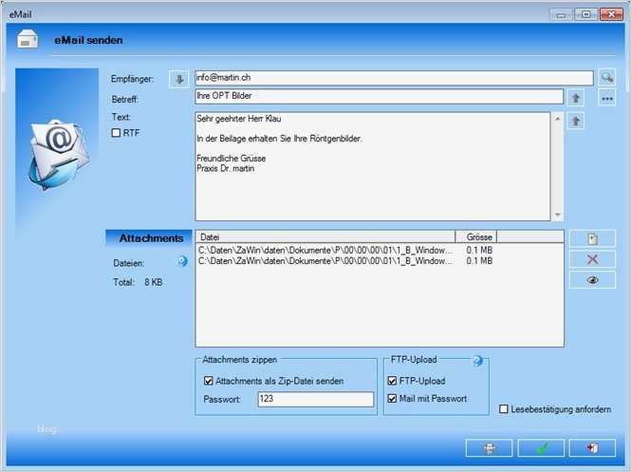The width and height of the screenshot is (631, 472).
Task: Open FTP-Upload help icon
Action: [477, 361]
